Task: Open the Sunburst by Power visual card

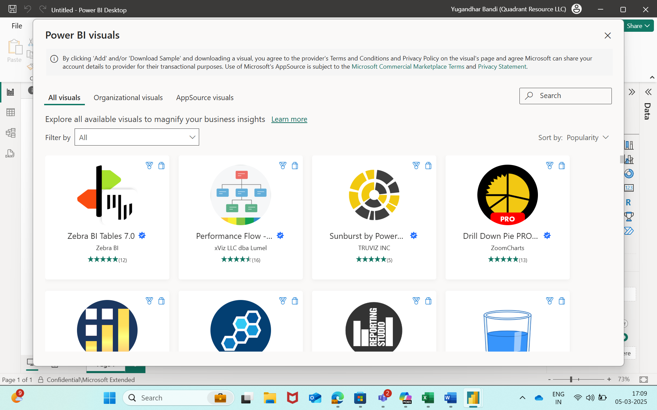Action: 374,218
